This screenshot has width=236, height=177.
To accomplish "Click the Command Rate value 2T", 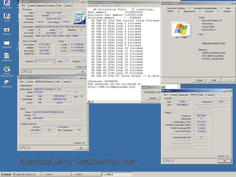I will tap(201, 137).
